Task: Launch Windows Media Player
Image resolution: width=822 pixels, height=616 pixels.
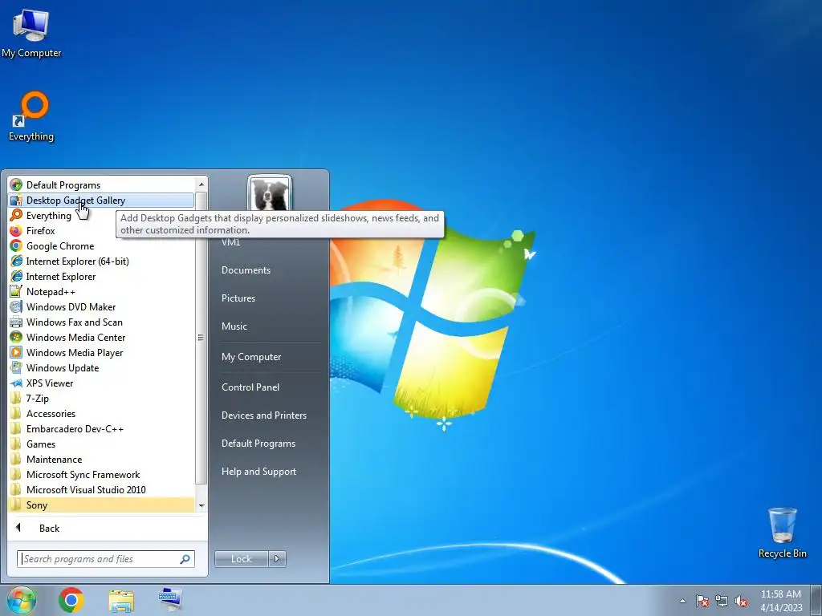Action: tap(100, 352)
